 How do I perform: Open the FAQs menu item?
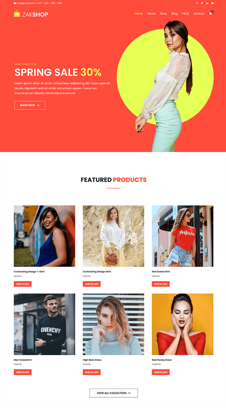185,14
